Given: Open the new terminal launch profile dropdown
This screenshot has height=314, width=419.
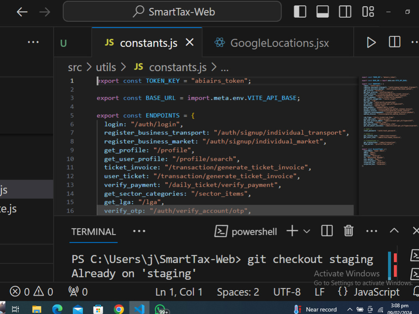Looking at the screenshot, I should (307, 231).
